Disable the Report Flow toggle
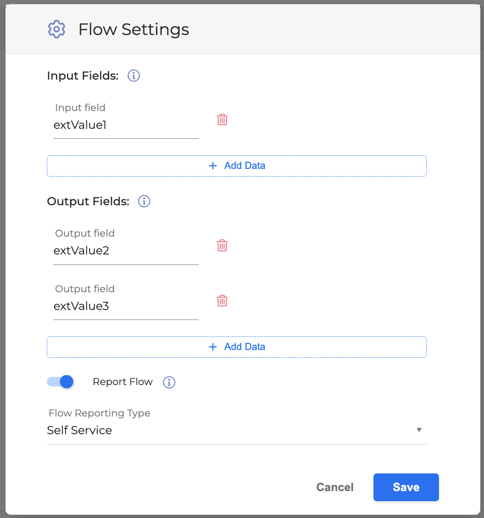The width and height of the screenshot is (484, 518). (x=60, y=382)
